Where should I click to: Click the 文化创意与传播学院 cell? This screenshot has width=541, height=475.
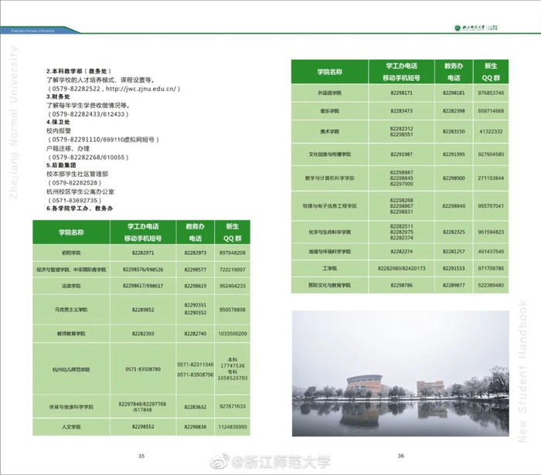329,154
